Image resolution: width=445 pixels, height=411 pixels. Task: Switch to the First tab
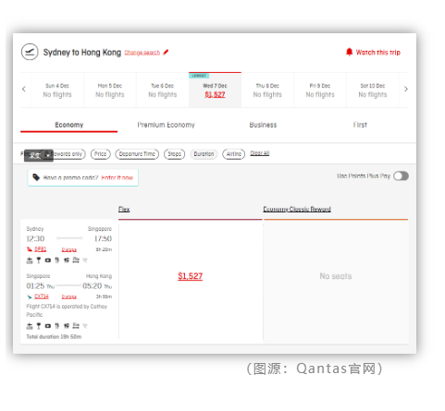360,125
